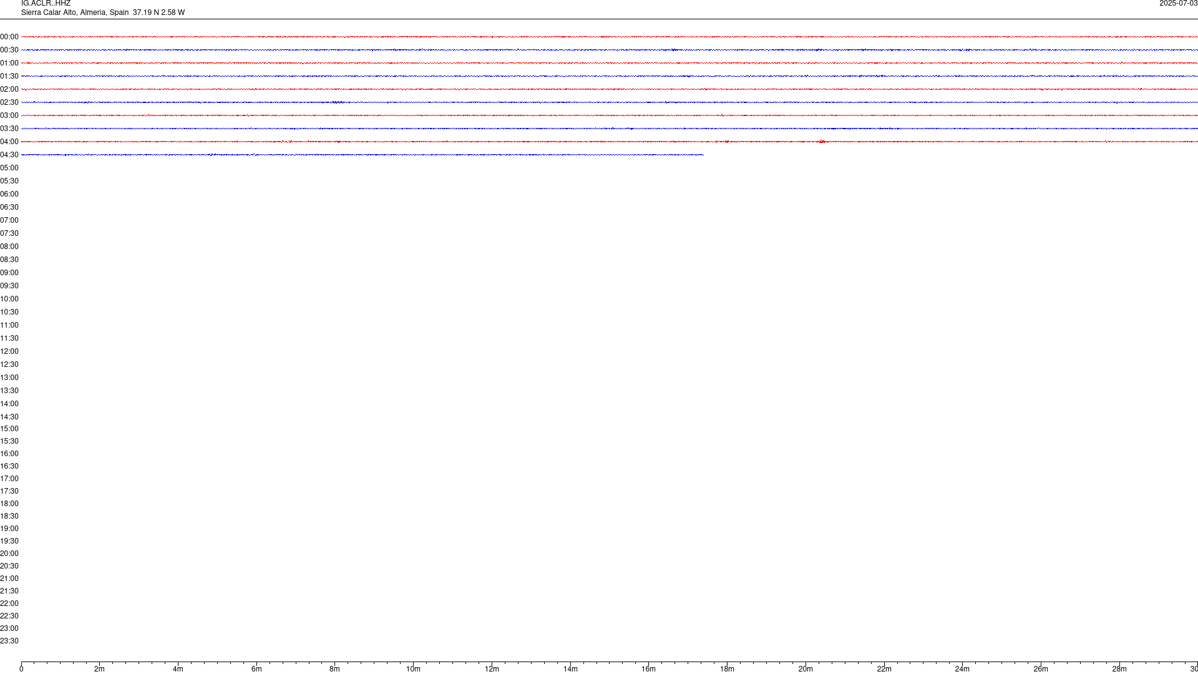Screen dimensions: 1198x674
Task: Click the 15:00 row time label
Action: tap(9, 429)
